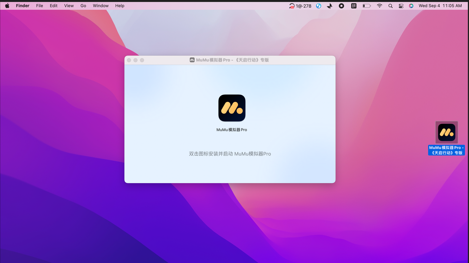The width and height of the screenshot is (469, 263).
Task: Click the MuMu模拟器Pro app icon in installer window
Action: [232, 108]
